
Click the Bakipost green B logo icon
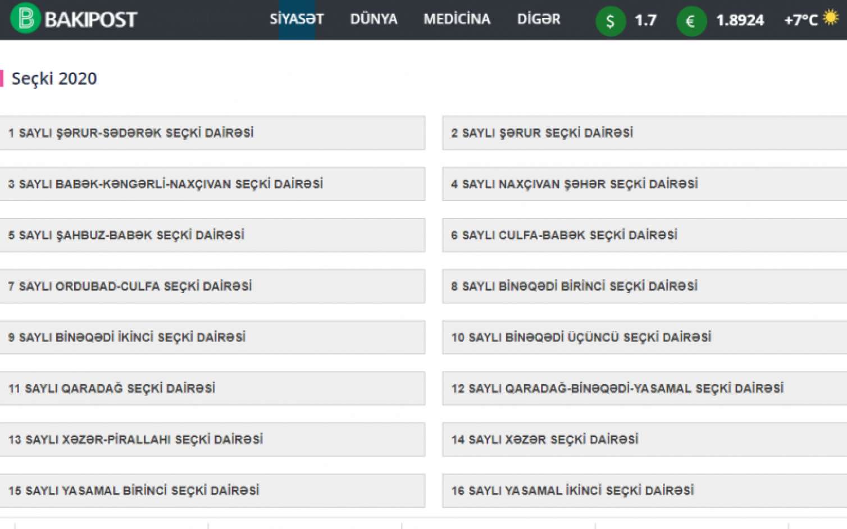click(x=25, y=19)
